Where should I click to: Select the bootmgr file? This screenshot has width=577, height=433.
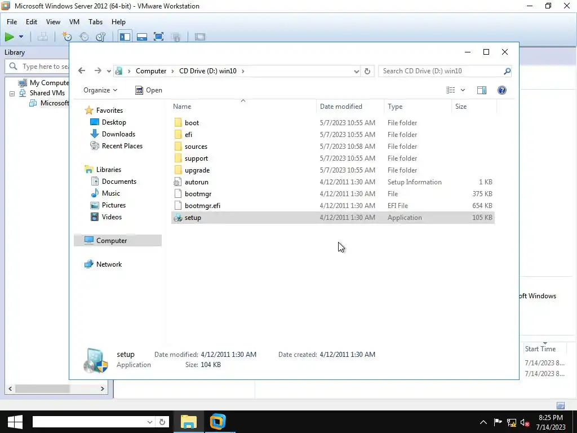pyautogui.click(x=332, y=194)
